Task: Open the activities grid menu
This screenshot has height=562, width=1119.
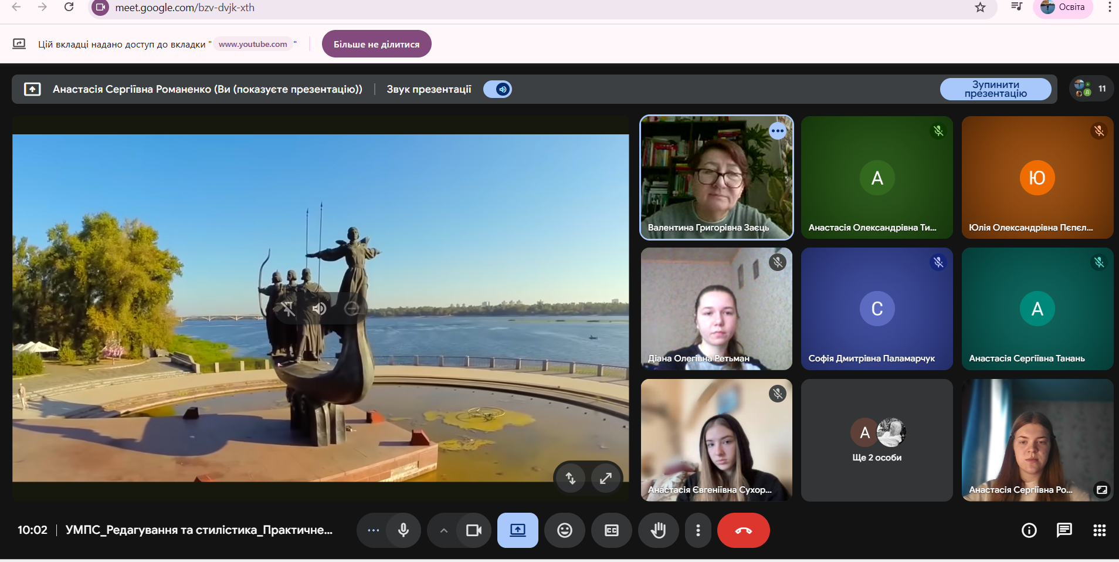Action: coord(1099,530)
